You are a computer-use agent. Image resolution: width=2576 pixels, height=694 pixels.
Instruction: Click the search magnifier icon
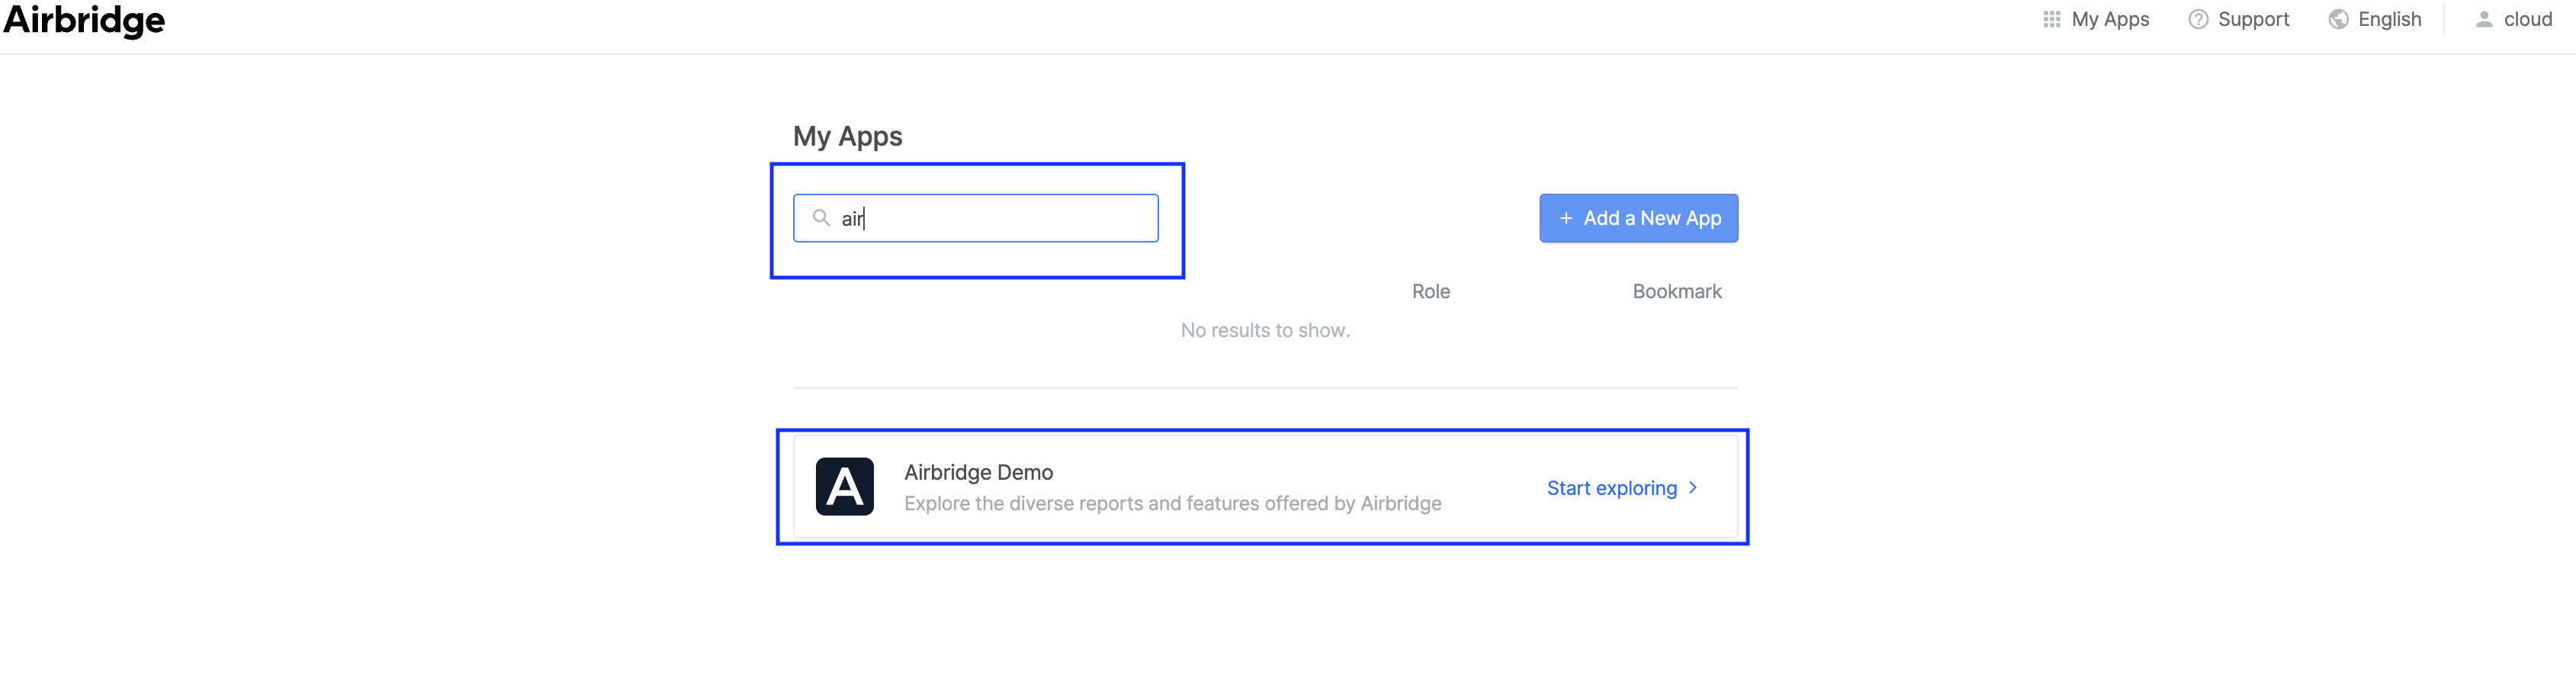click(821, 218)
